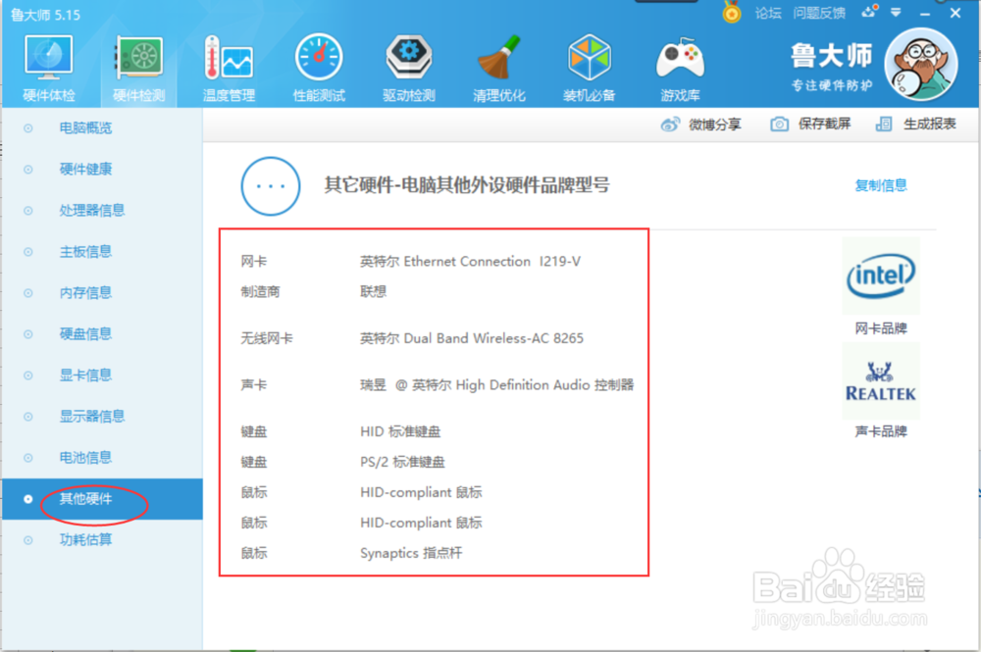Click the three-dots 其它硬件 circle icon

(271, 185)
